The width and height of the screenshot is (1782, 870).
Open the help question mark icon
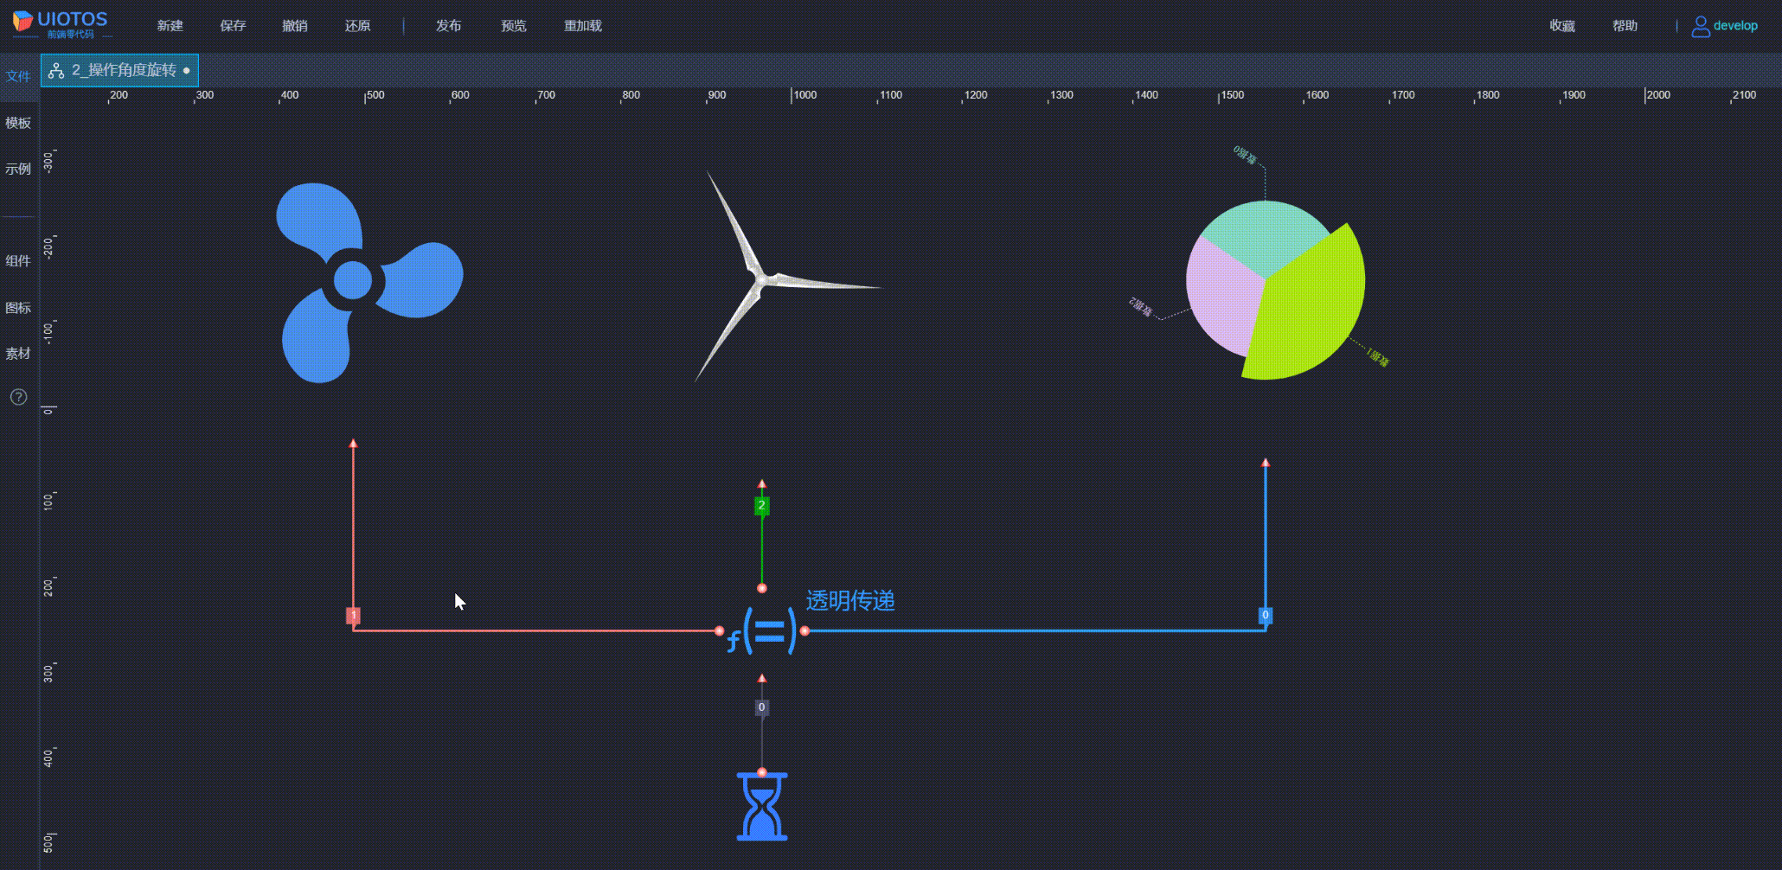pyautogui.click(x=18, y=397)
